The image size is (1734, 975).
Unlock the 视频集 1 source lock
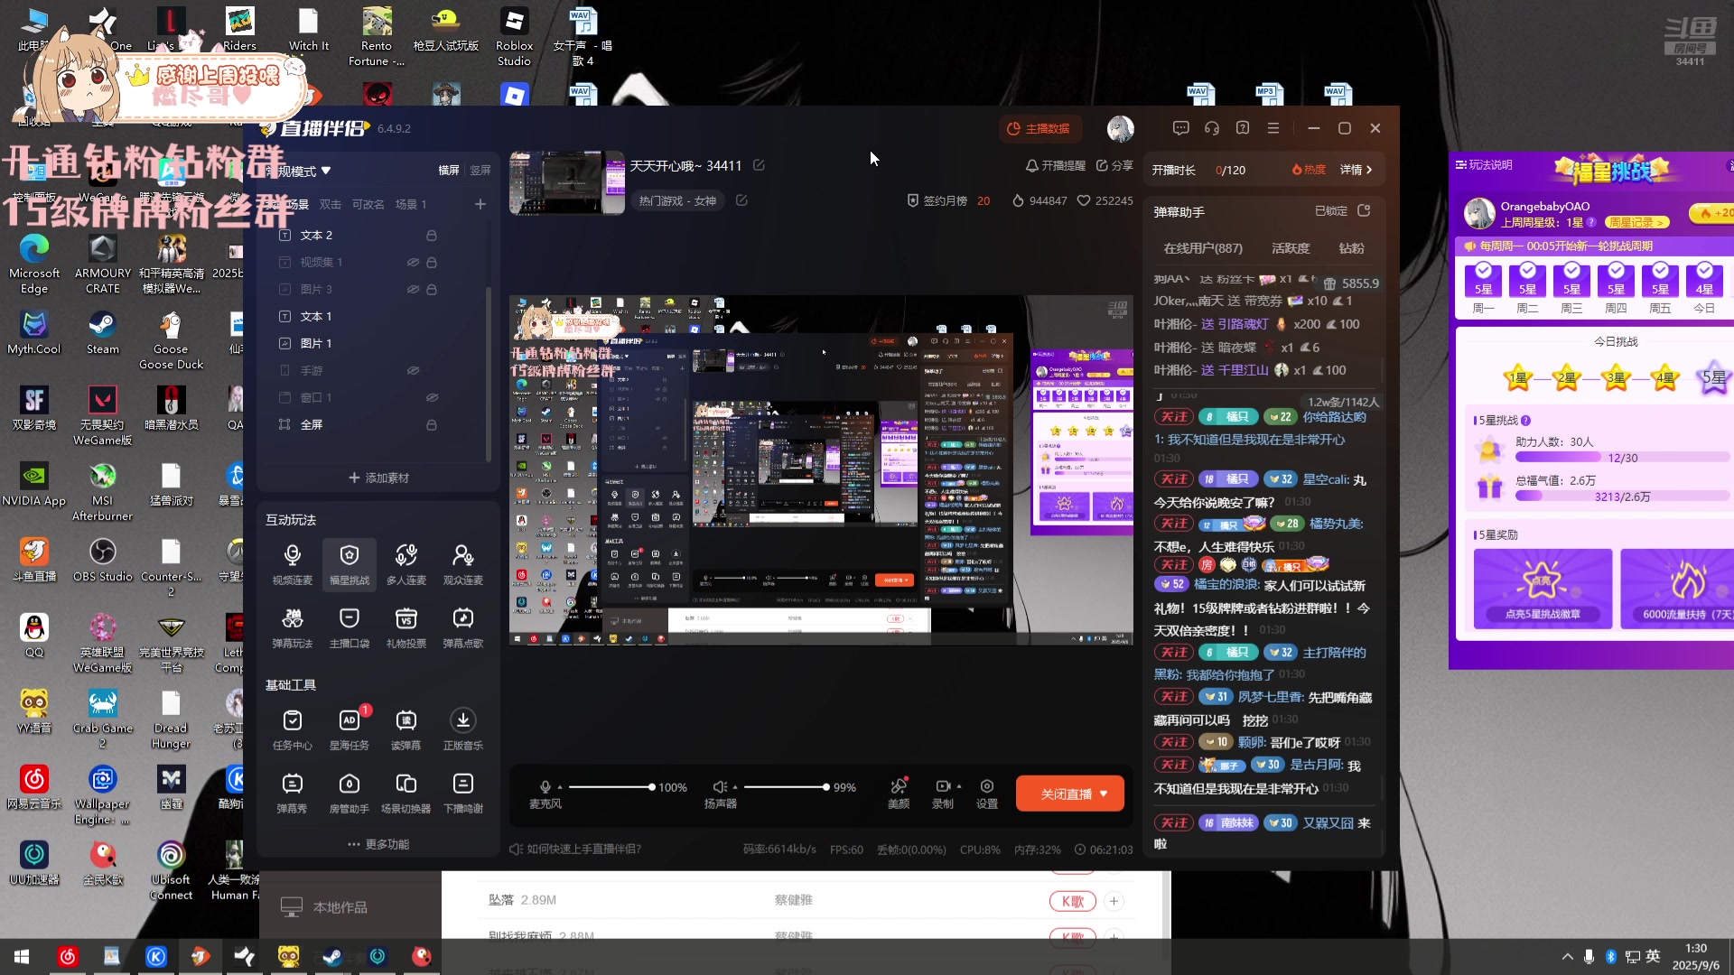[432, 262]
